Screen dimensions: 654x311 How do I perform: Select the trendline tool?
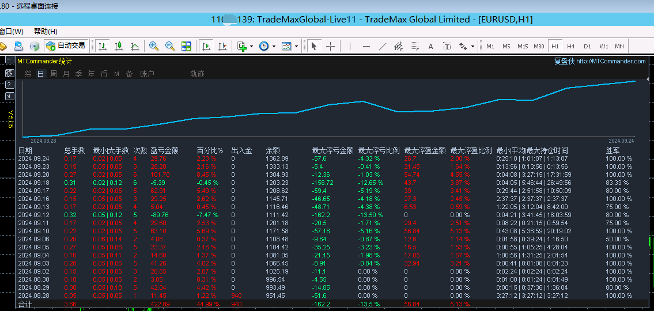coord(383,46)
